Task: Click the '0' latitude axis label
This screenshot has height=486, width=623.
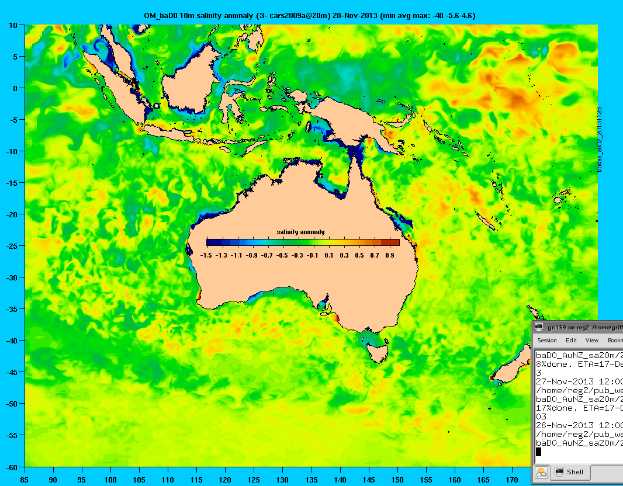Action: (16, 88)
